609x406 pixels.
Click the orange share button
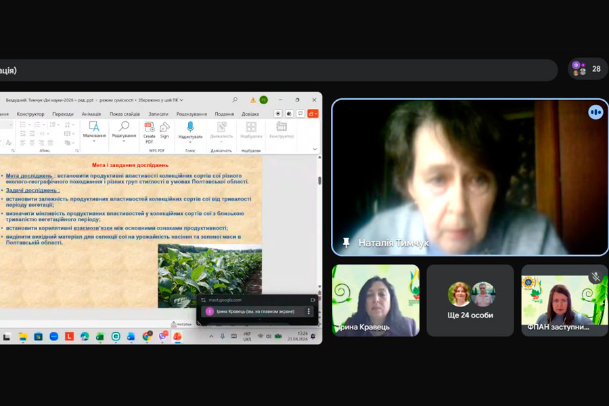313,114
